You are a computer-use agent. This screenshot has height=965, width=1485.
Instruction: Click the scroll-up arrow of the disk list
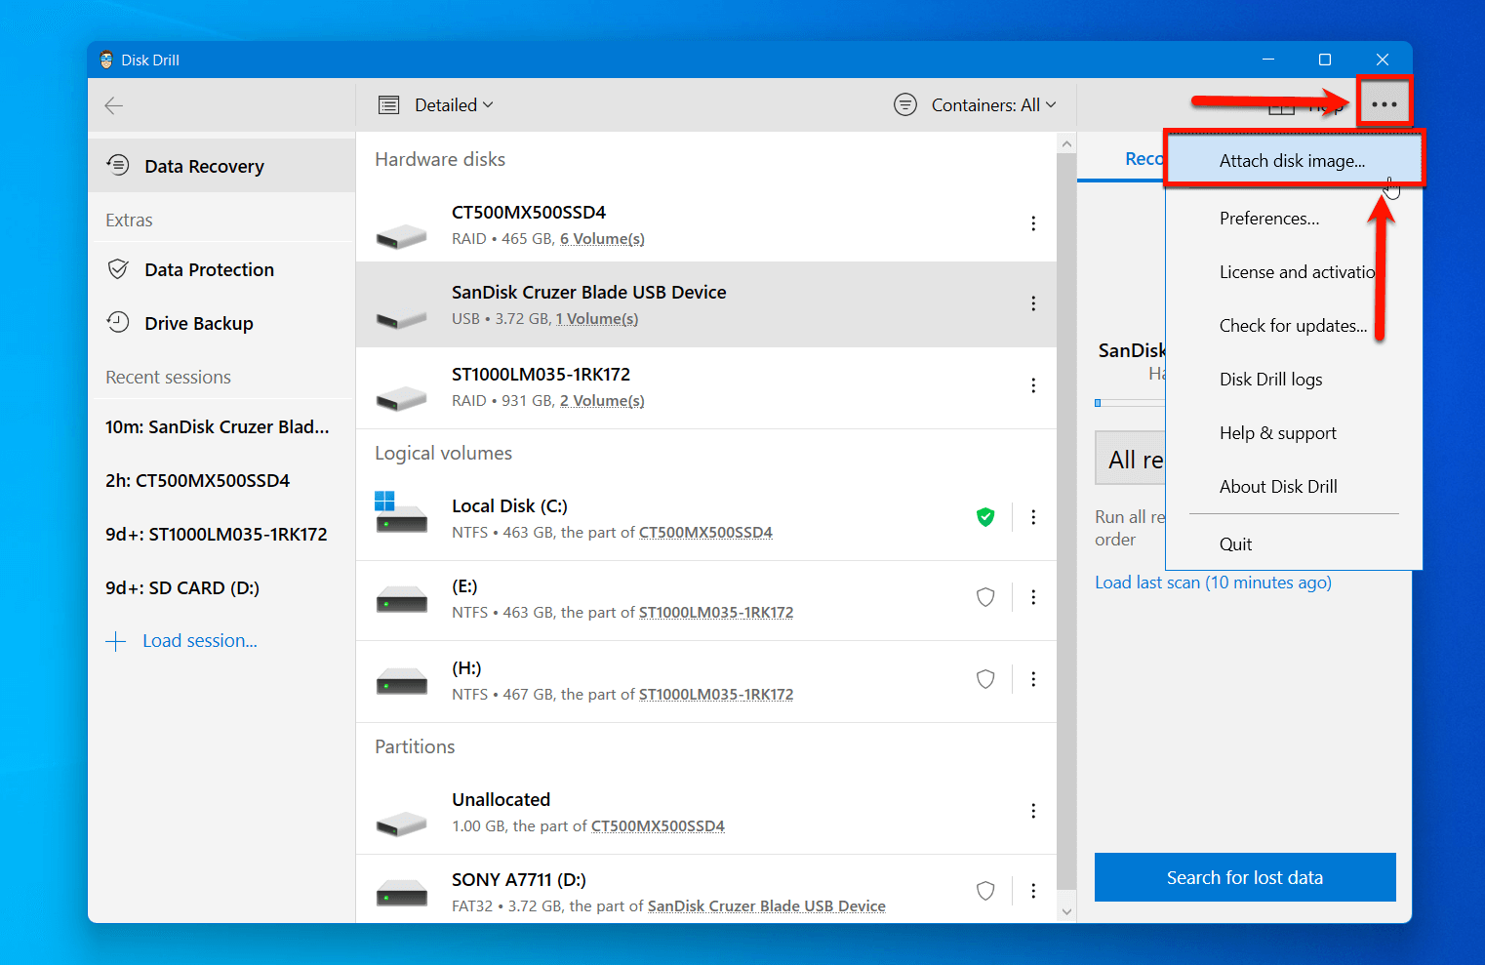pyautogui.click(x=1066, y=143)
